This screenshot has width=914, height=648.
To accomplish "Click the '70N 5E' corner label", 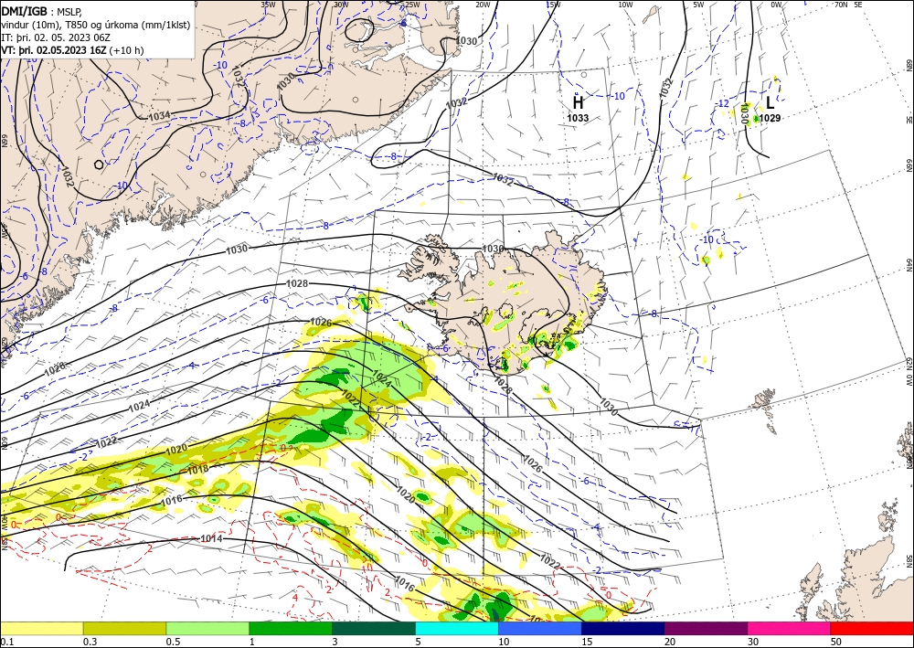I will pos(848,4).
